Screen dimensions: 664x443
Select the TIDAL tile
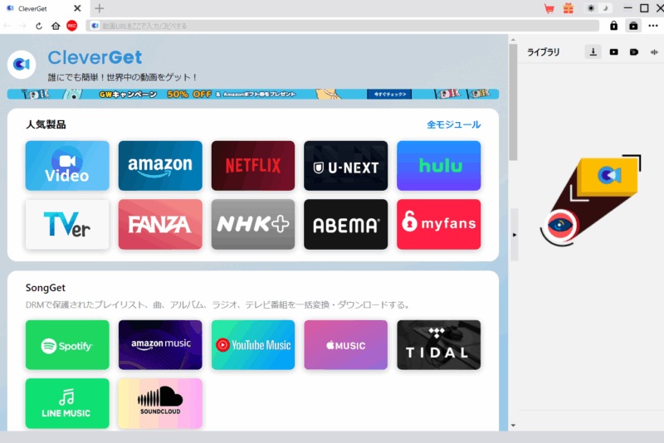439,345
